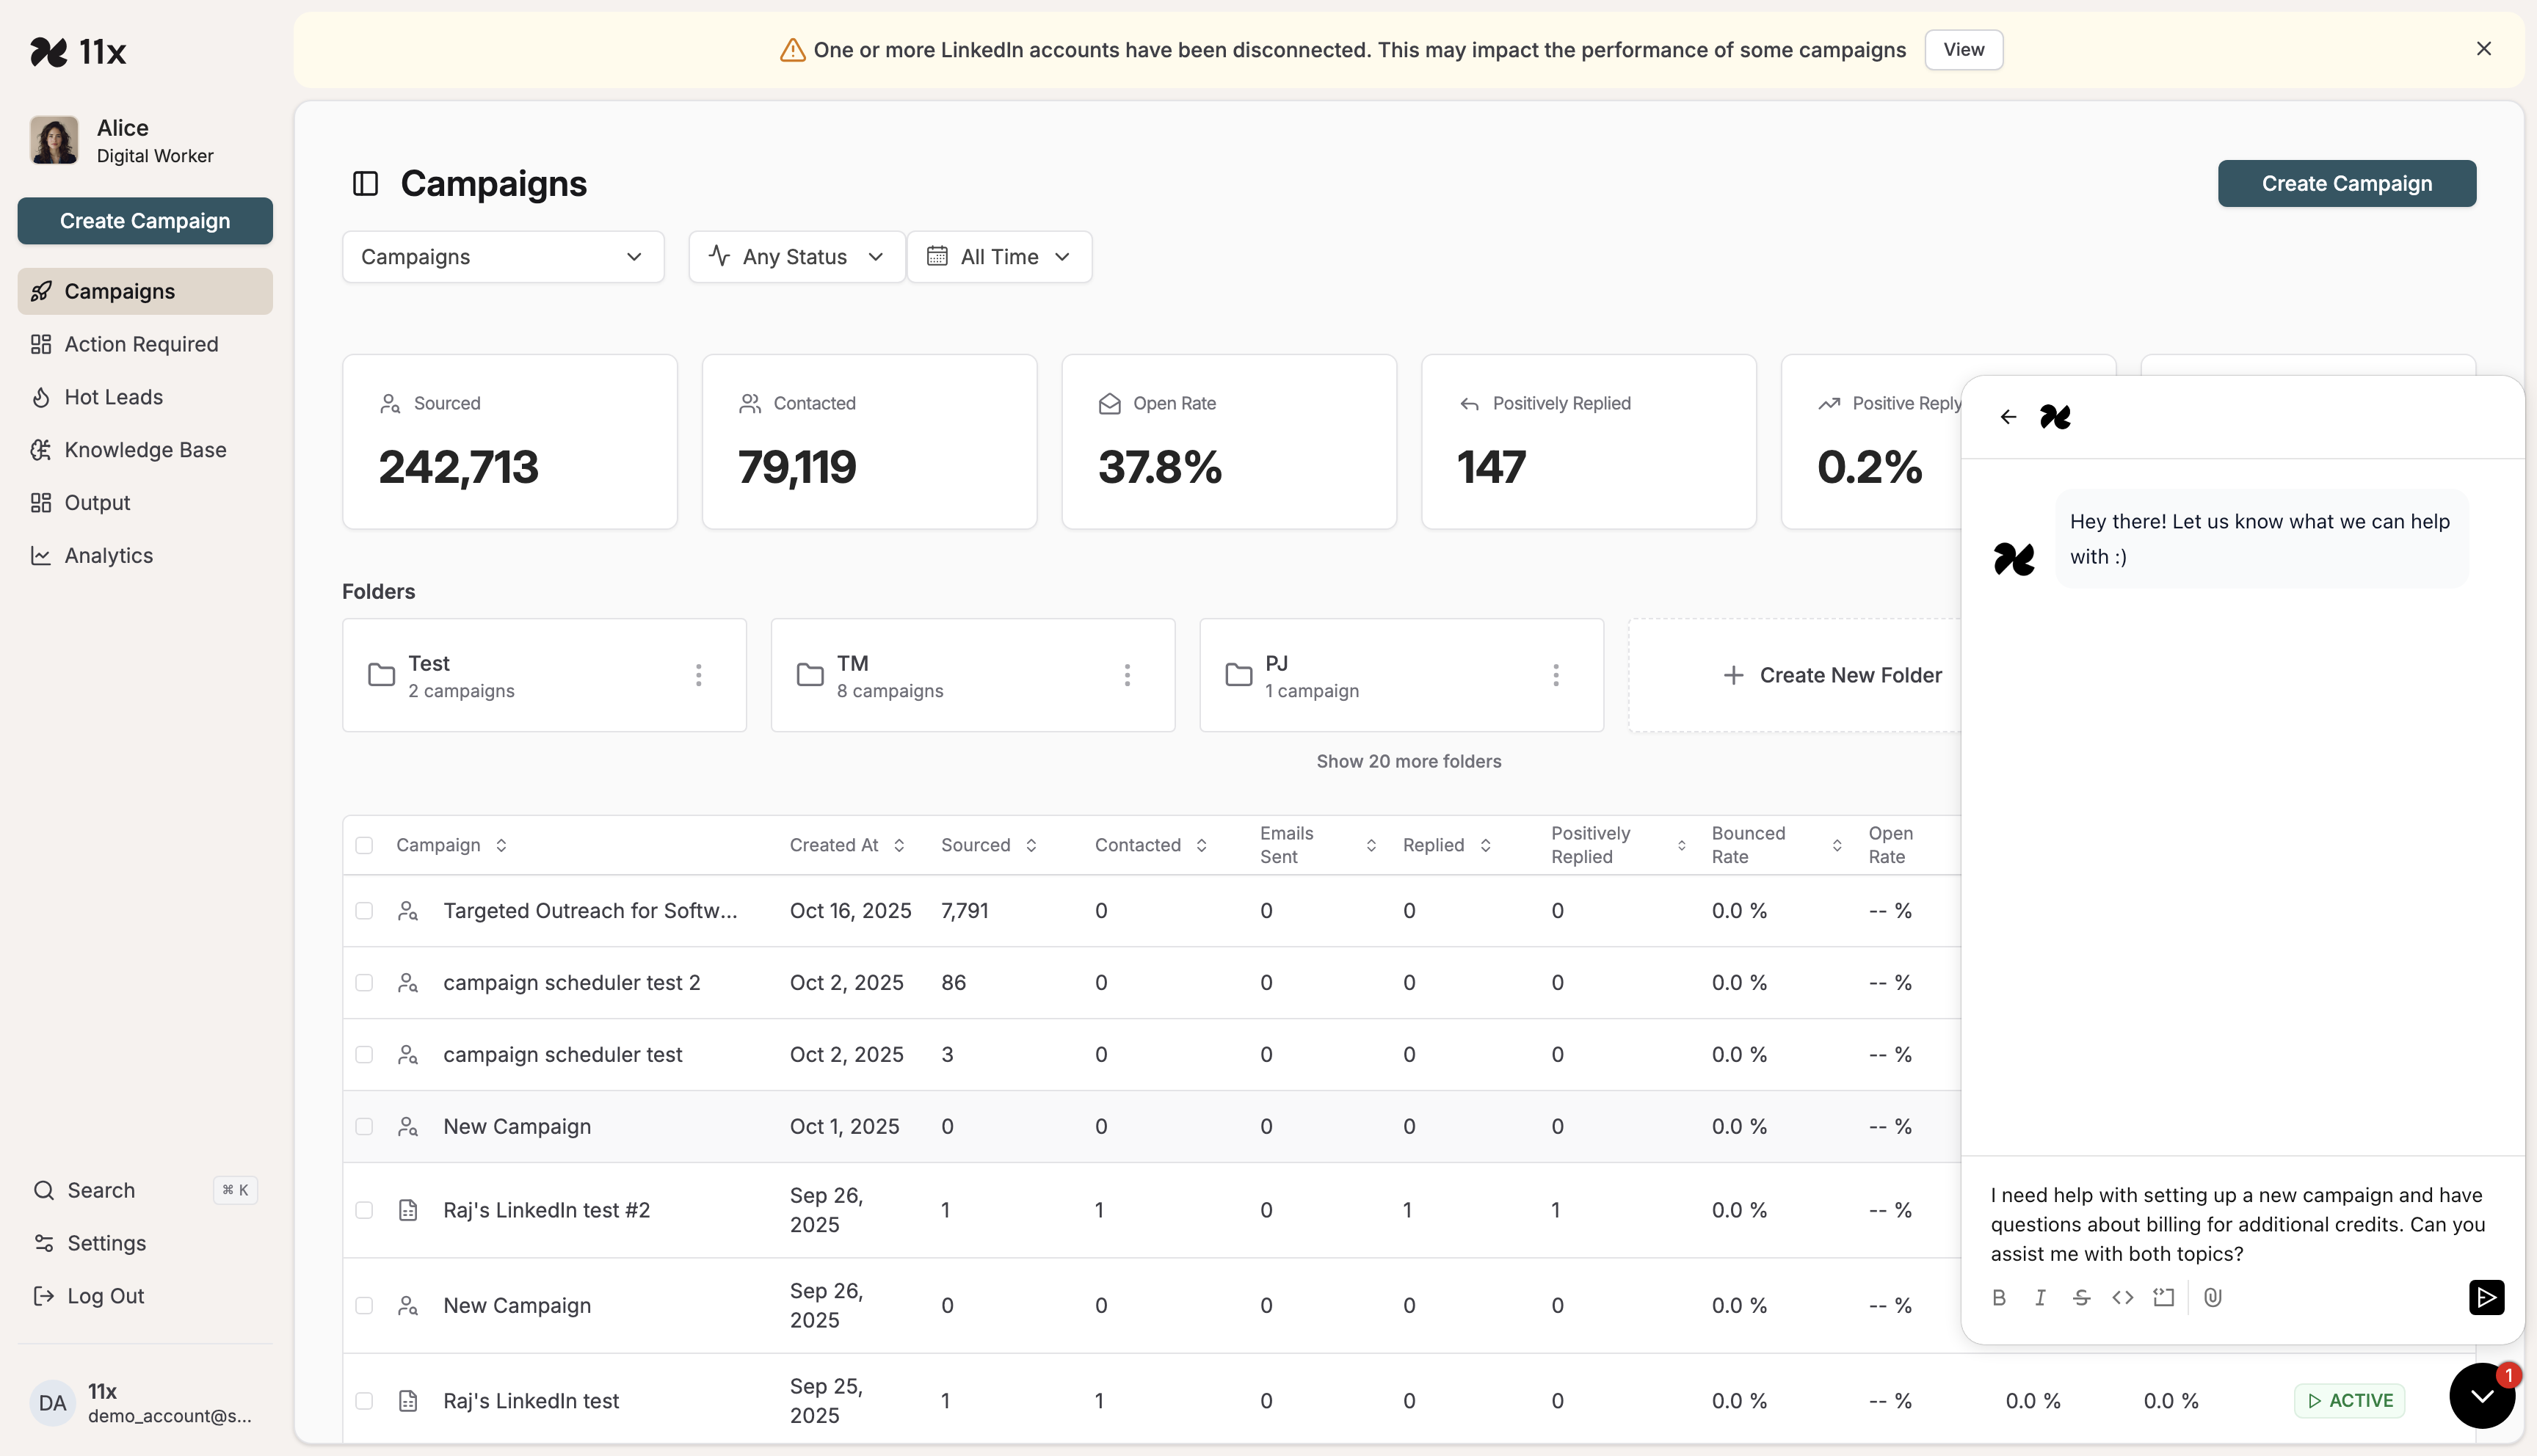
Task: Go back using the chat panel arrow
Action: coord(2008,417)
